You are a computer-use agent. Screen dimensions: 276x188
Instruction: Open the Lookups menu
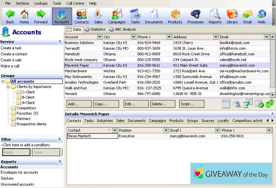(x=41, y=3)
